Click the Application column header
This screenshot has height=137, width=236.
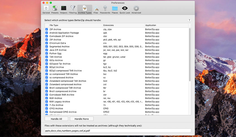[166, 25]
